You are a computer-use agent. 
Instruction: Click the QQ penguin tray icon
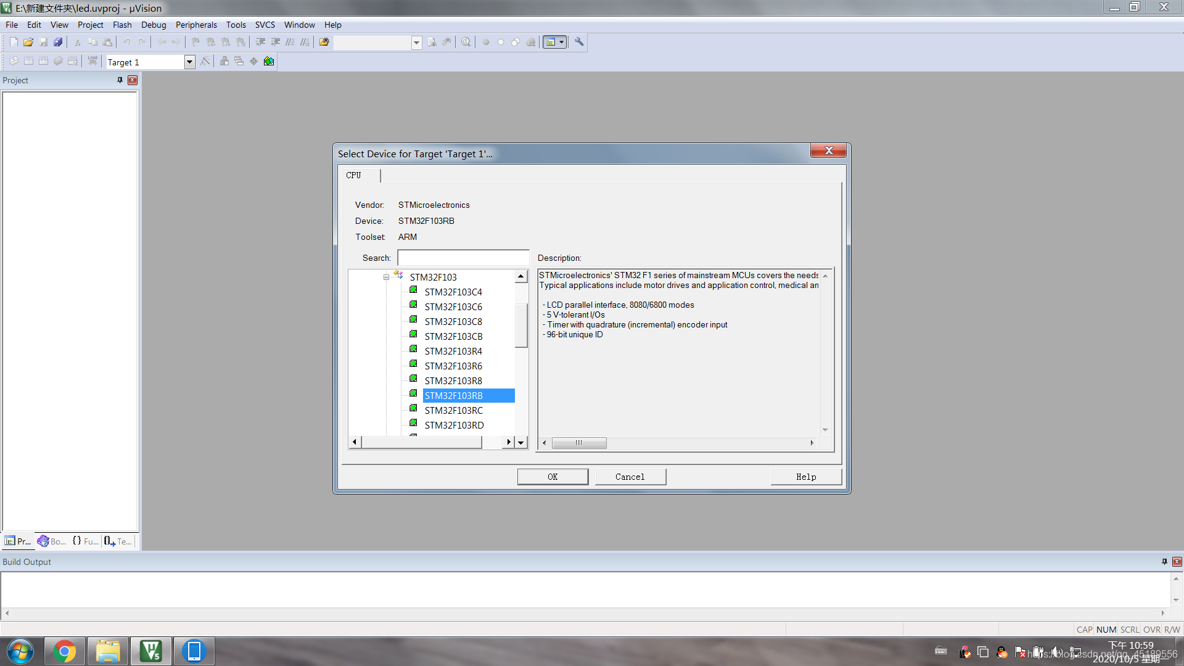coord(1002,652)
